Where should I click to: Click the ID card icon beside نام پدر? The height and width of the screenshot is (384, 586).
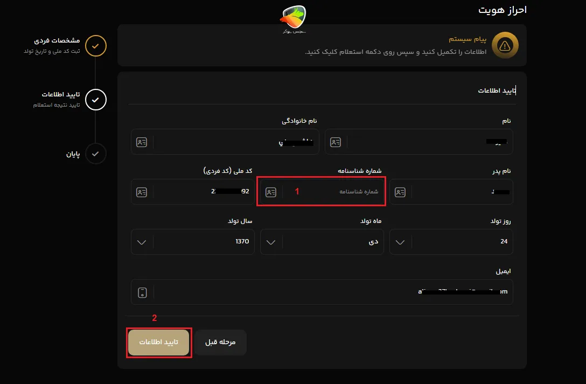click(401, 192)
